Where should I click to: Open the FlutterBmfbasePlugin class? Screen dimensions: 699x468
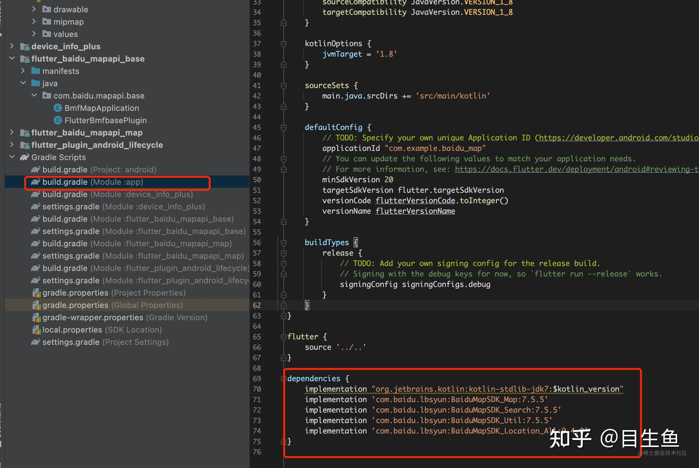click(x=106, y=120)
